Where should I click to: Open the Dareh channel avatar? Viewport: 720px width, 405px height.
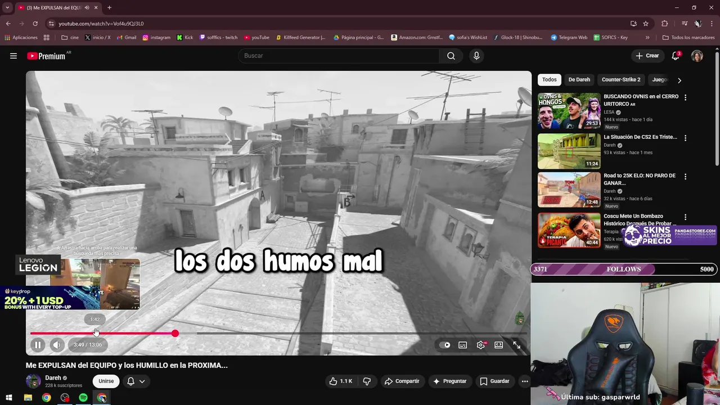(34, 381)
